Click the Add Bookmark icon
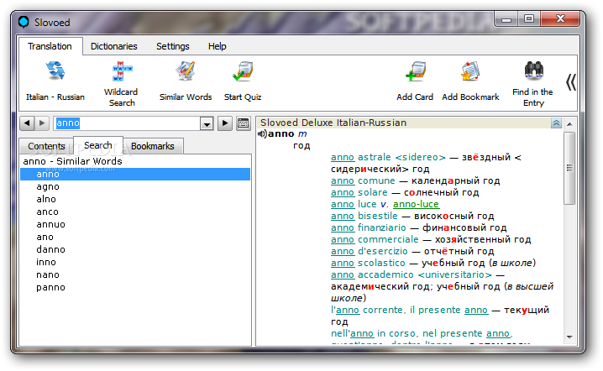The width and height of the screenshot is (603, 371). (x=470, y=71)
